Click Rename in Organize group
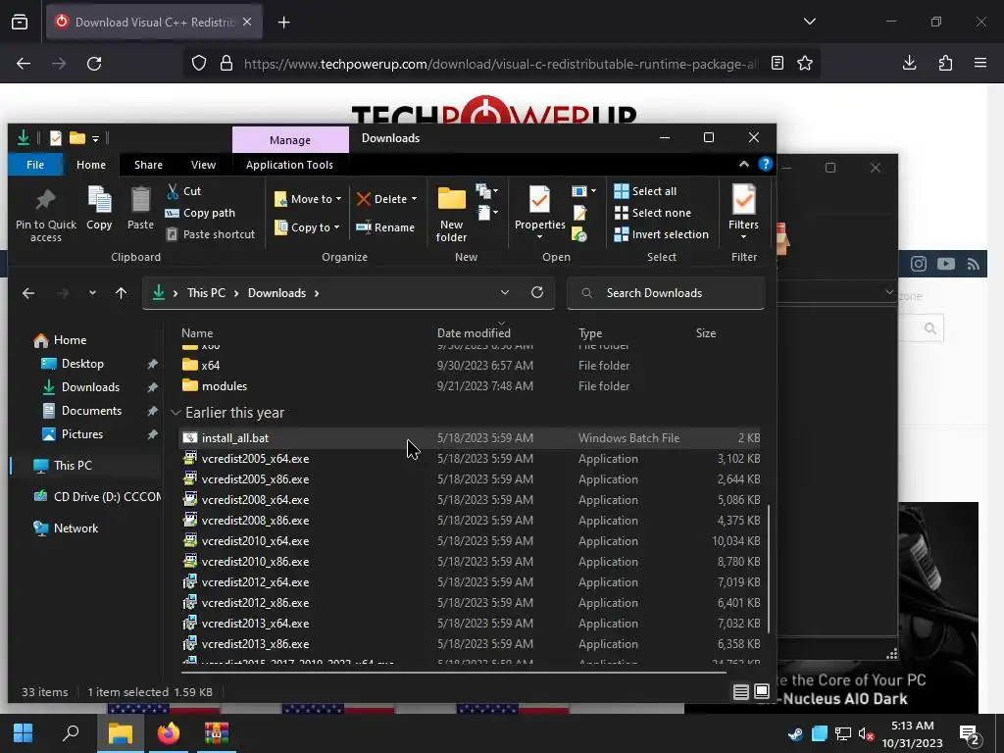Image resolution: width=1004 pixels, height=753 pixels. 385,227
